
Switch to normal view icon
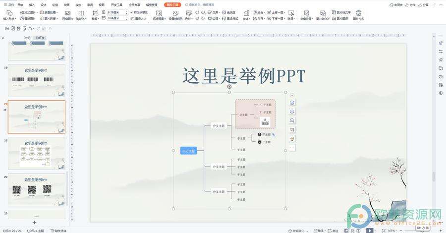coord(346,231)
